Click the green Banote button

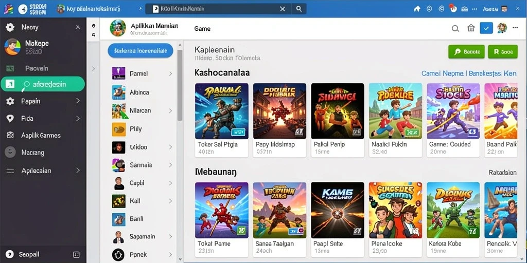466,52
